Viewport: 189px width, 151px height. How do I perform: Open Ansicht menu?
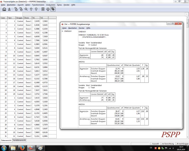(x=20, y=5)
